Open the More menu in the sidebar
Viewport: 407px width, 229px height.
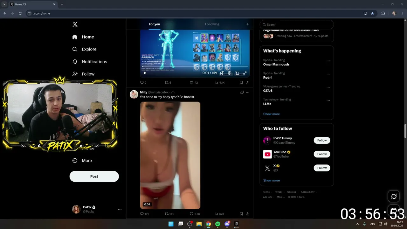coord(82,161)
